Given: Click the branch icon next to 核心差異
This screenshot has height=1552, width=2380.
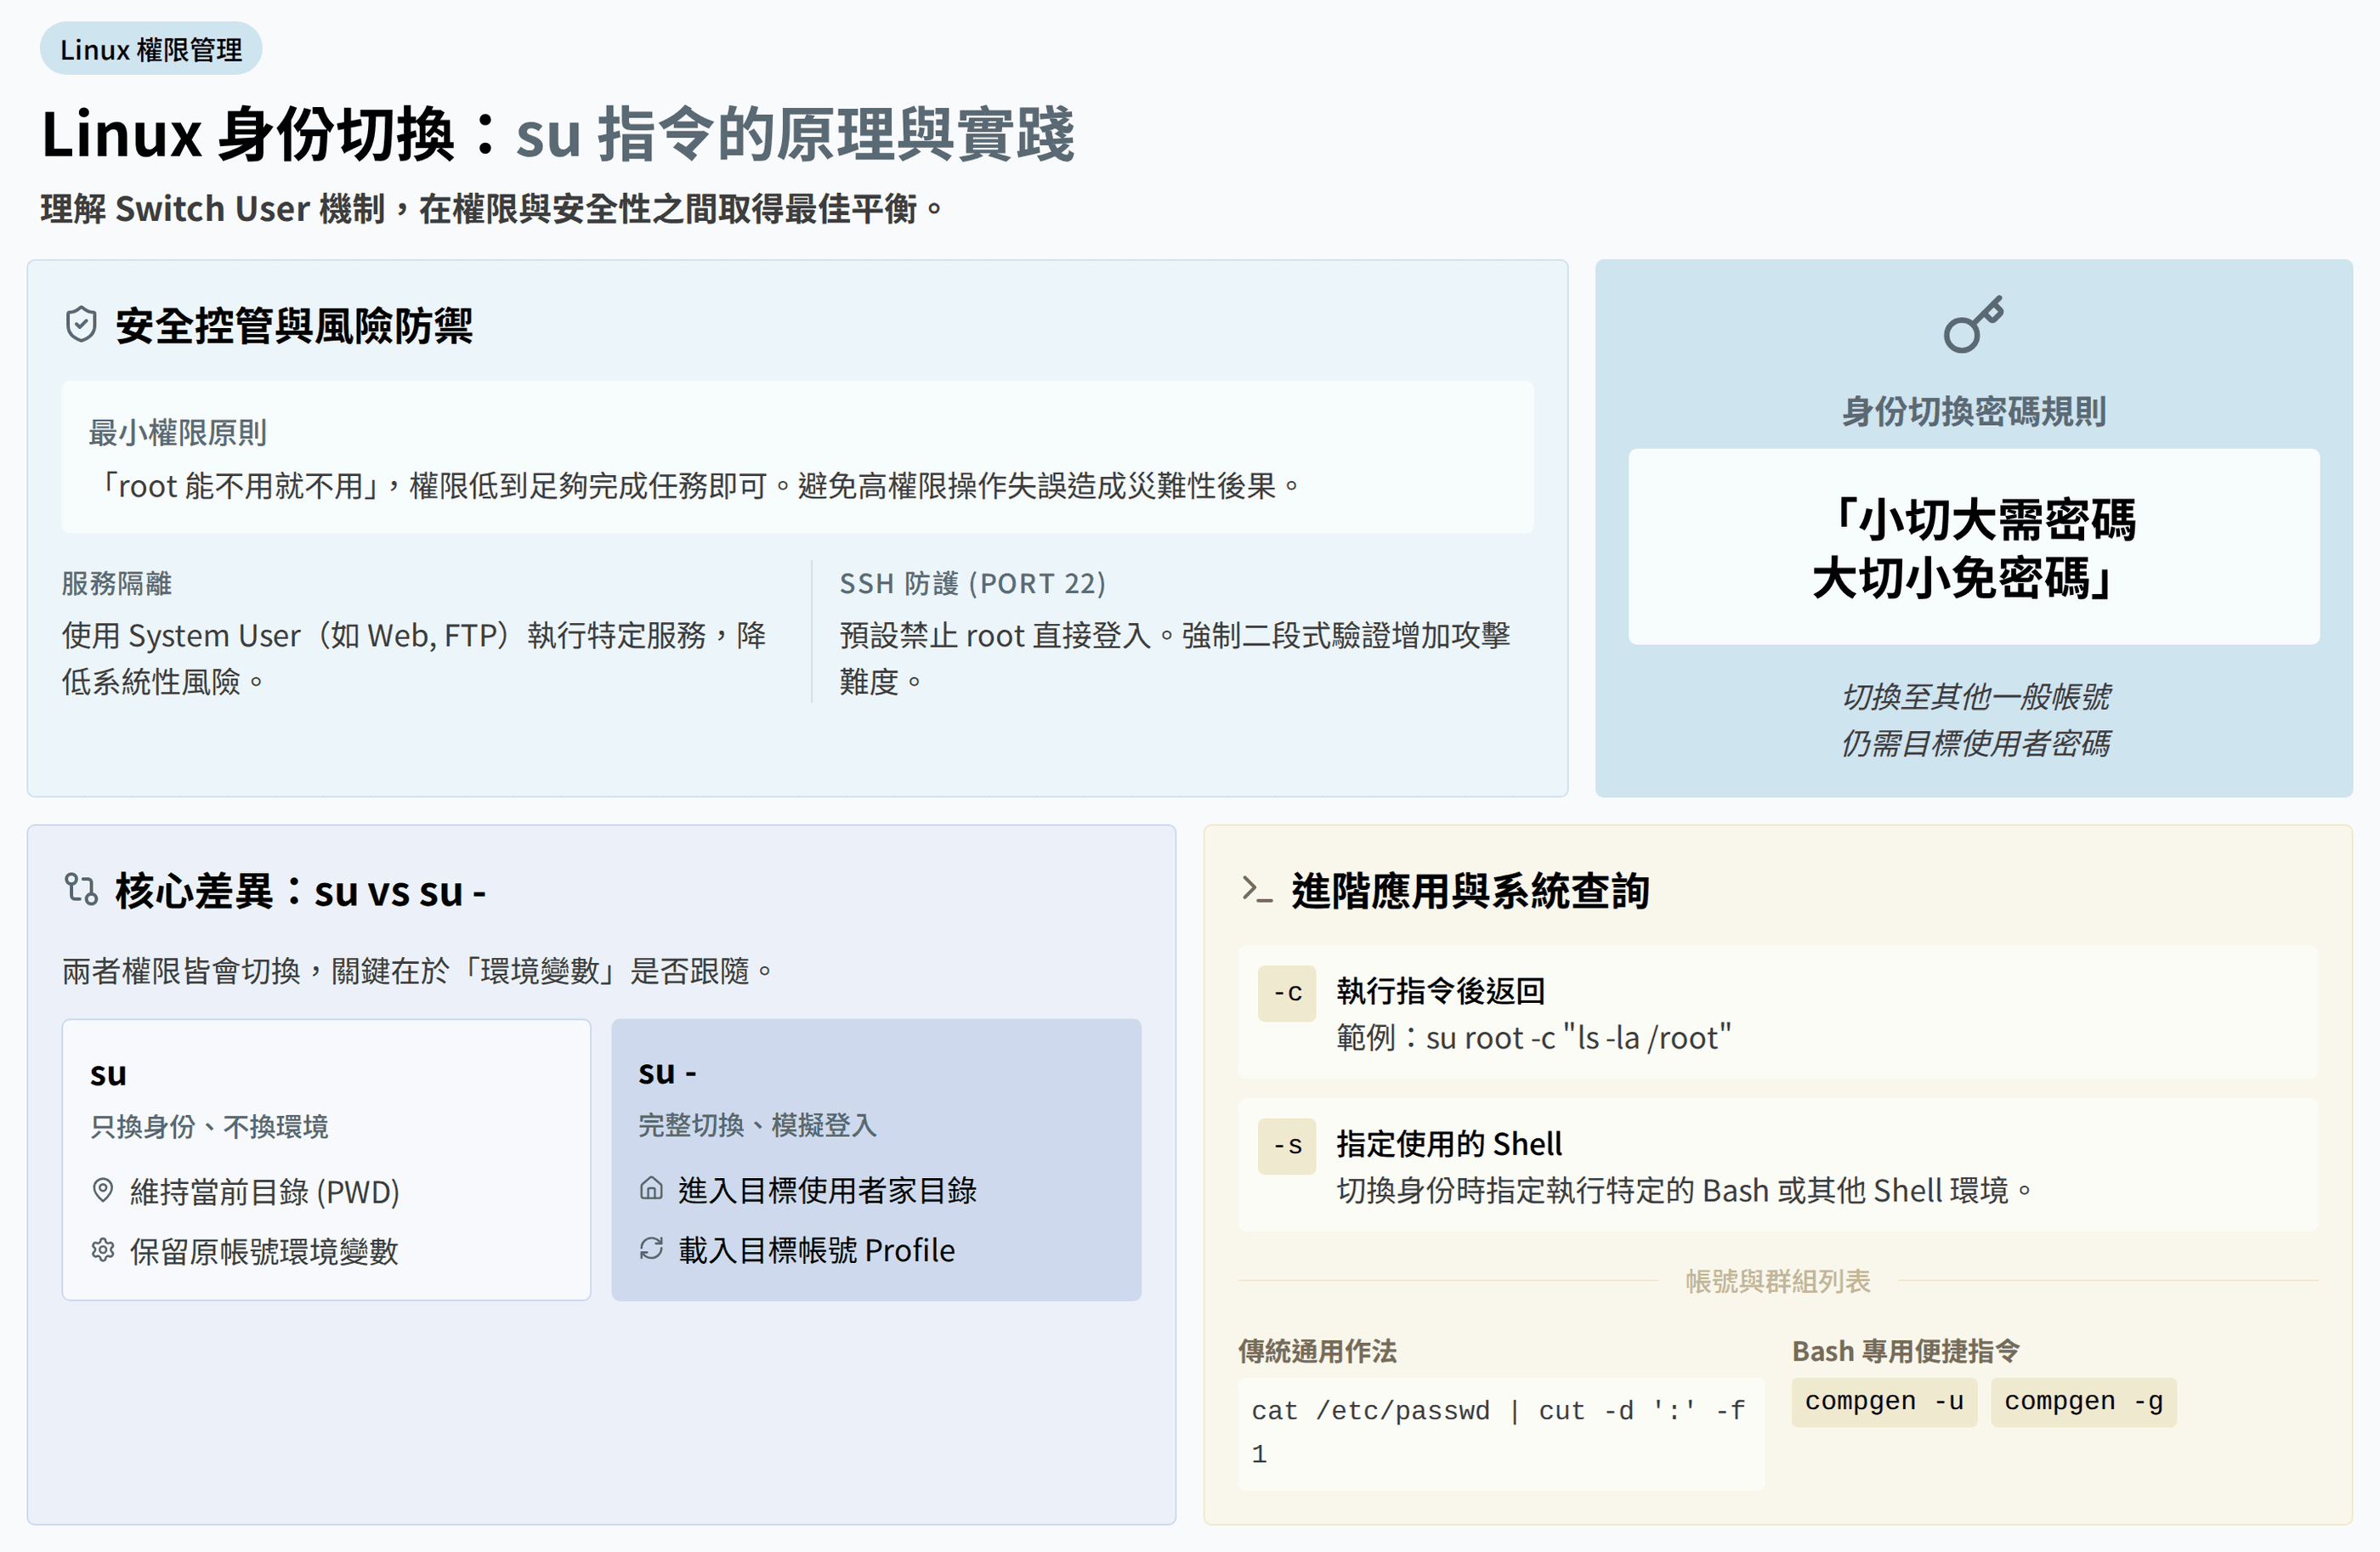Looking at the screenshot, I should tap(81, 889).
